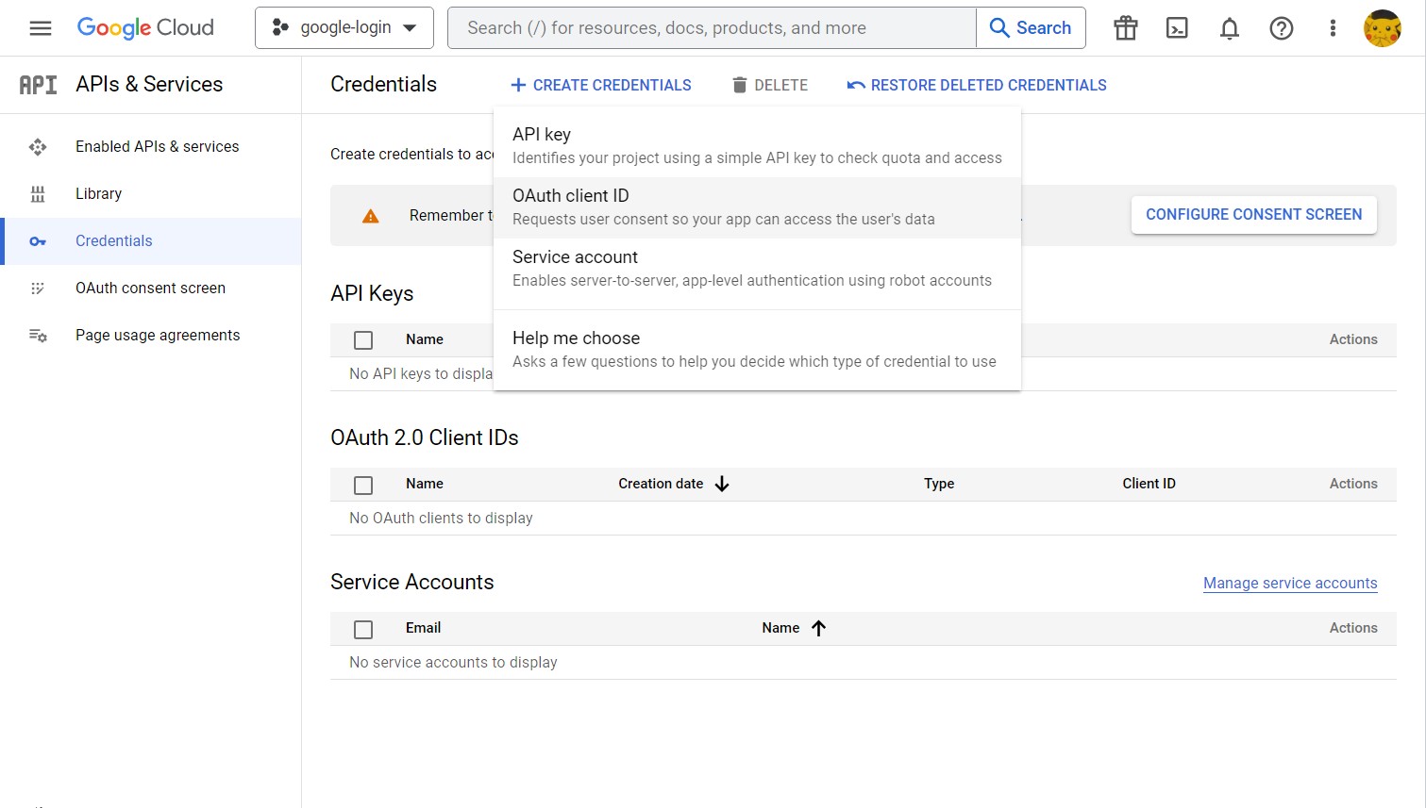Screen dimensions: 1426x808
Task: Choose API key from the dropdown
Action: pyautogui.click(x=757, y=146)
